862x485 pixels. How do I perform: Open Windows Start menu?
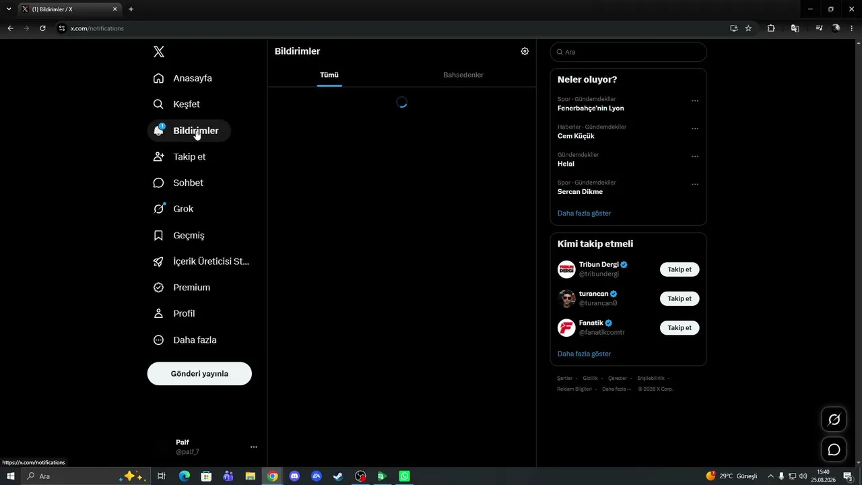point(11,476)
